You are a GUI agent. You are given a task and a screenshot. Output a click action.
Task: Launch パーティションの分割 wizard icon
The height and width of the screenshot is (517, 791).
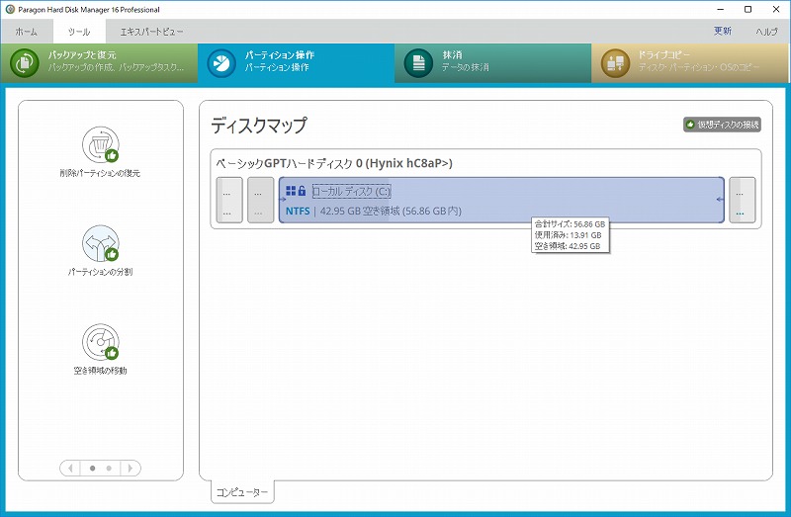pos(101,243)
